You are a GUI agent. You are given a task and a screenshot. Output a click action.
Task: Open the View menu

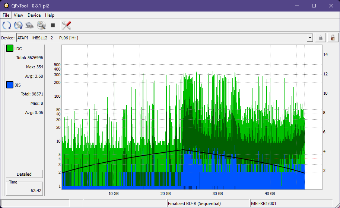(x=18, y=15)
